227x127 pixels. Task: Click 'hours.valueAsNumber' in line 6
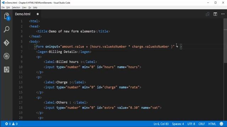(x=109, y=47)
